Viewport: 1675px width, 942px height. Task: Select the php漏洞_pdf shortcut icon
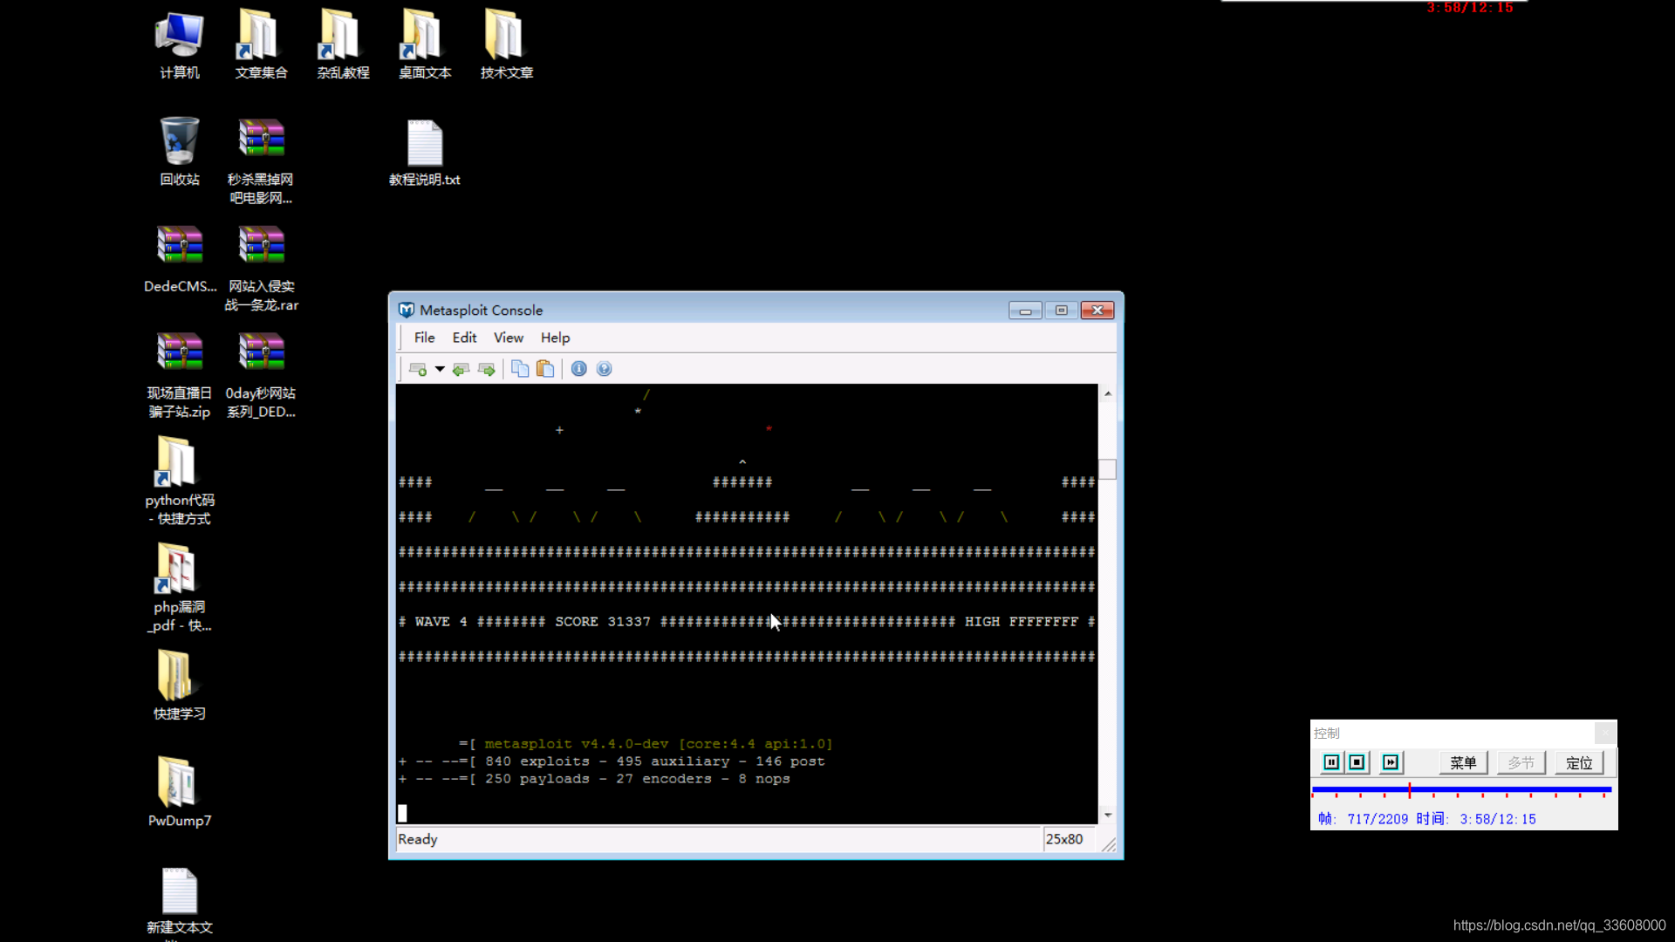tap(180, 589)
